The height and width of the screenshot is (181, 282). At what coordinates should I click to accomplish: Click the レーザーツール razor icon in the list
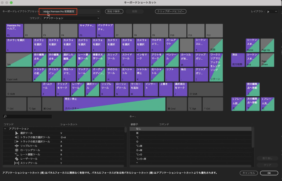[17, 159]
